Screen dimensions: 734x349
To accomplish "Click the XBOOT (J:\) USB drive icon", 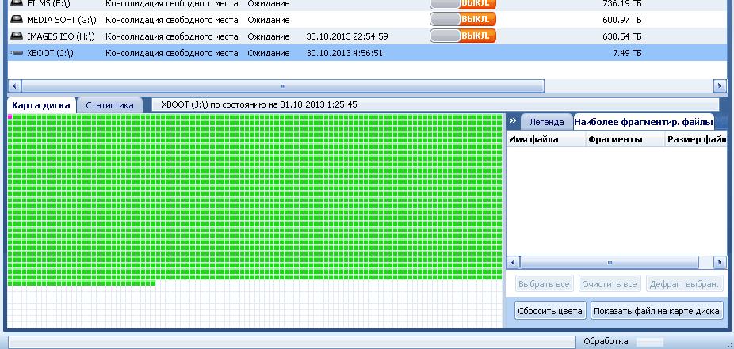I will (x=17, y=53).
